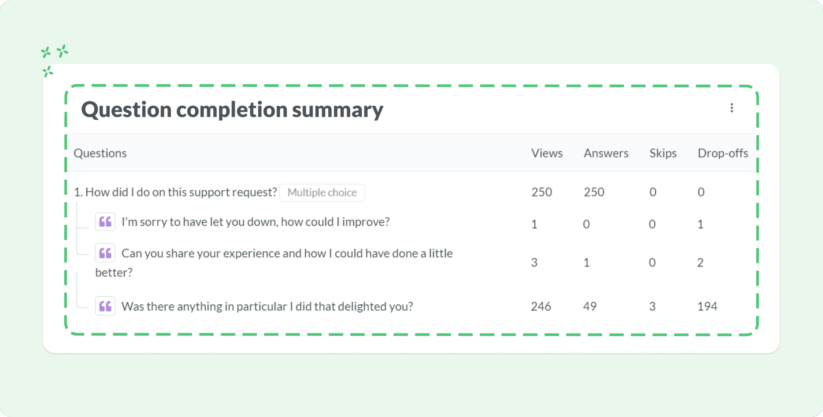
Task: Open question 'How did I do on this support request?'
Action: [x=176, y=192]
